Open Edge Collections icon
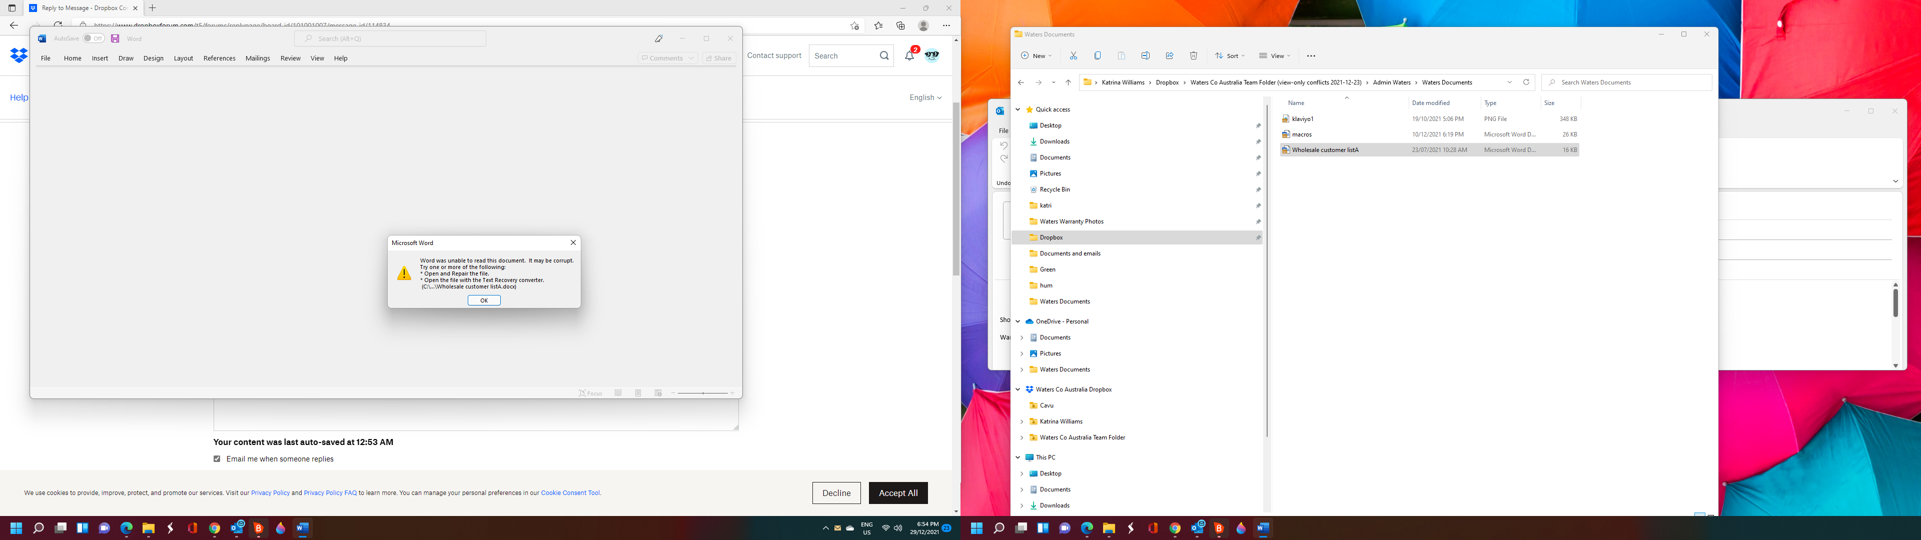The width and height of the screenshot is (1921, 540). [900, 25]
